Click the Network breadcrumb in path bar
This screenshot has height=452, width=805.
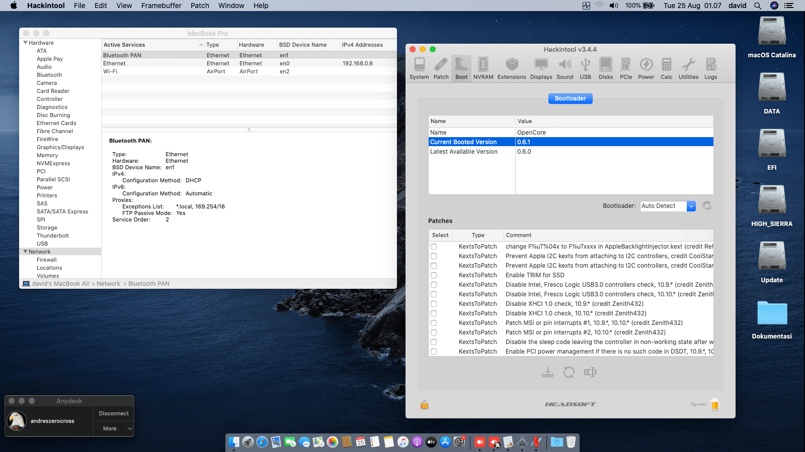click(x=108, y=284)
